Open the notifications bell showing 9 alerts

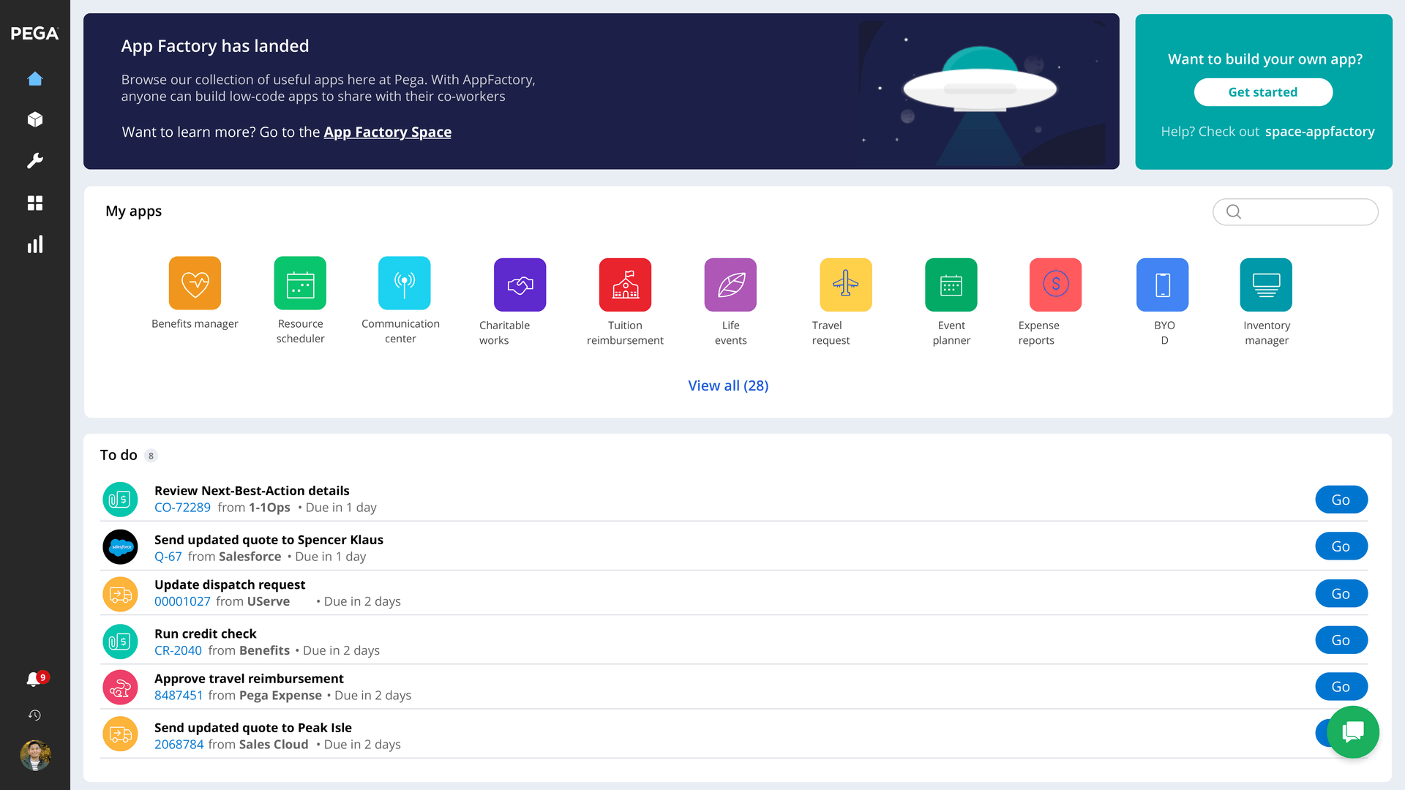[34, 678]
